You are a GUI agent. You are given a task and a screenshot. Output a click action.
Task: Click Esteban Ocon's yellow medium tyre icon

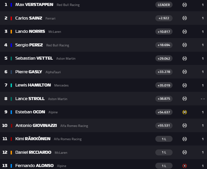185,112
